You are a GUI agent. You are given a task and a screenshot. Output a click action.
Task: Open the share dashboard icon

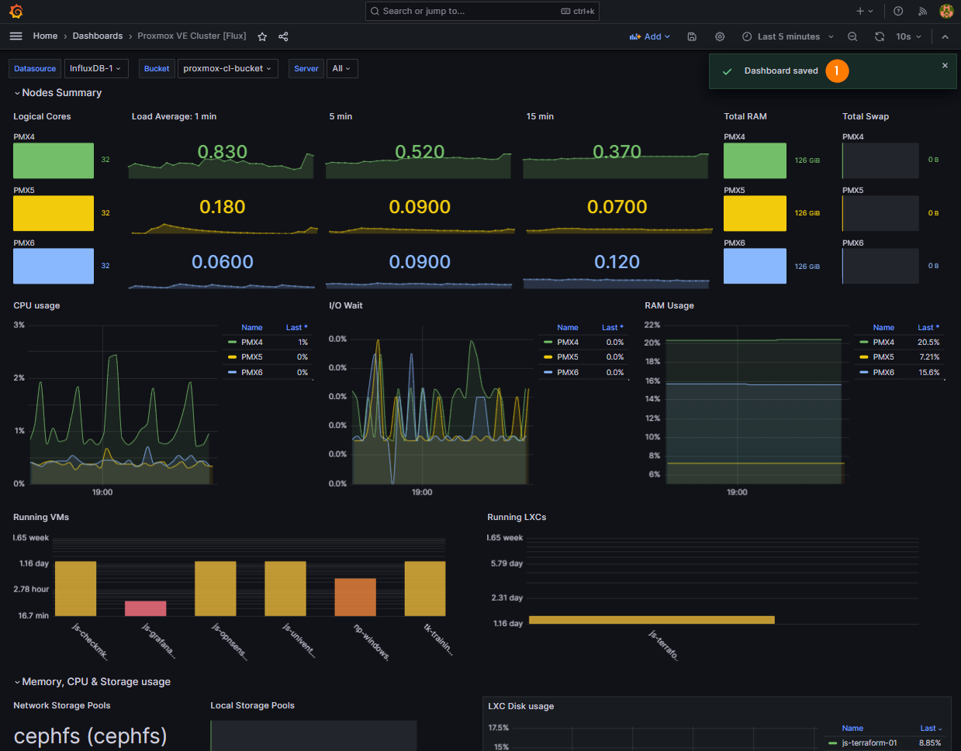[x=283, y=36]
